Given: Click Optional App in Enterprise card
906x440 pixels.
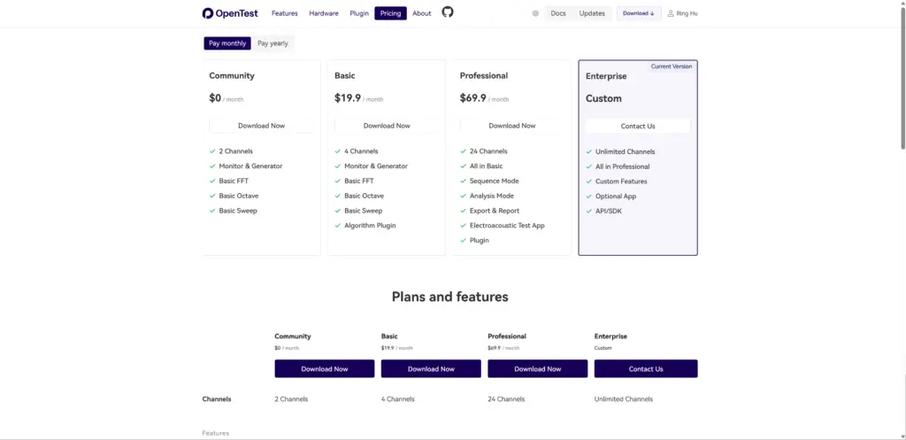Looking at the screenshot, I should 616,196.
